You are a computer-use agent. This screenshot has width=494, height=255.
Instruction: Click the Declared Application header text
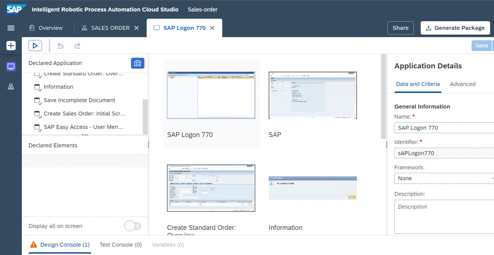55,63
